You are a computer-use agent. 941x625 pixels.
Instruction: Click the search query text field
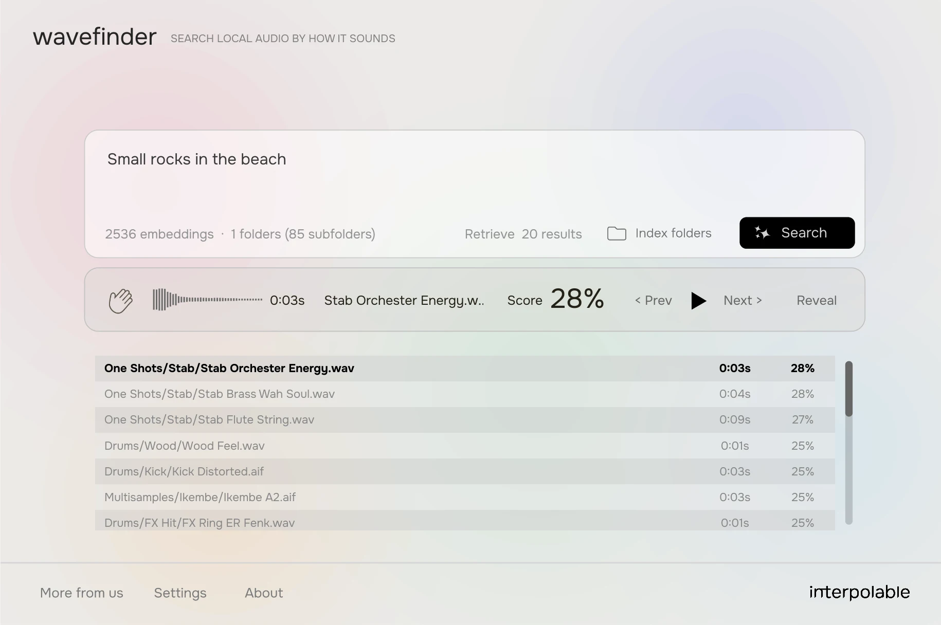[474, 175]
